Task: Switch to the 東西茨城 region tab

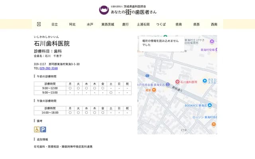Action: (x=108, y=24)
